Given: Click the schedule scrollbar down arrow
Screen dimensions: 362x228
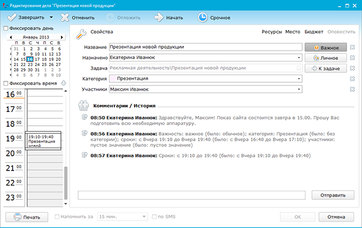Looking at the screenshot, I should point(66,203).
